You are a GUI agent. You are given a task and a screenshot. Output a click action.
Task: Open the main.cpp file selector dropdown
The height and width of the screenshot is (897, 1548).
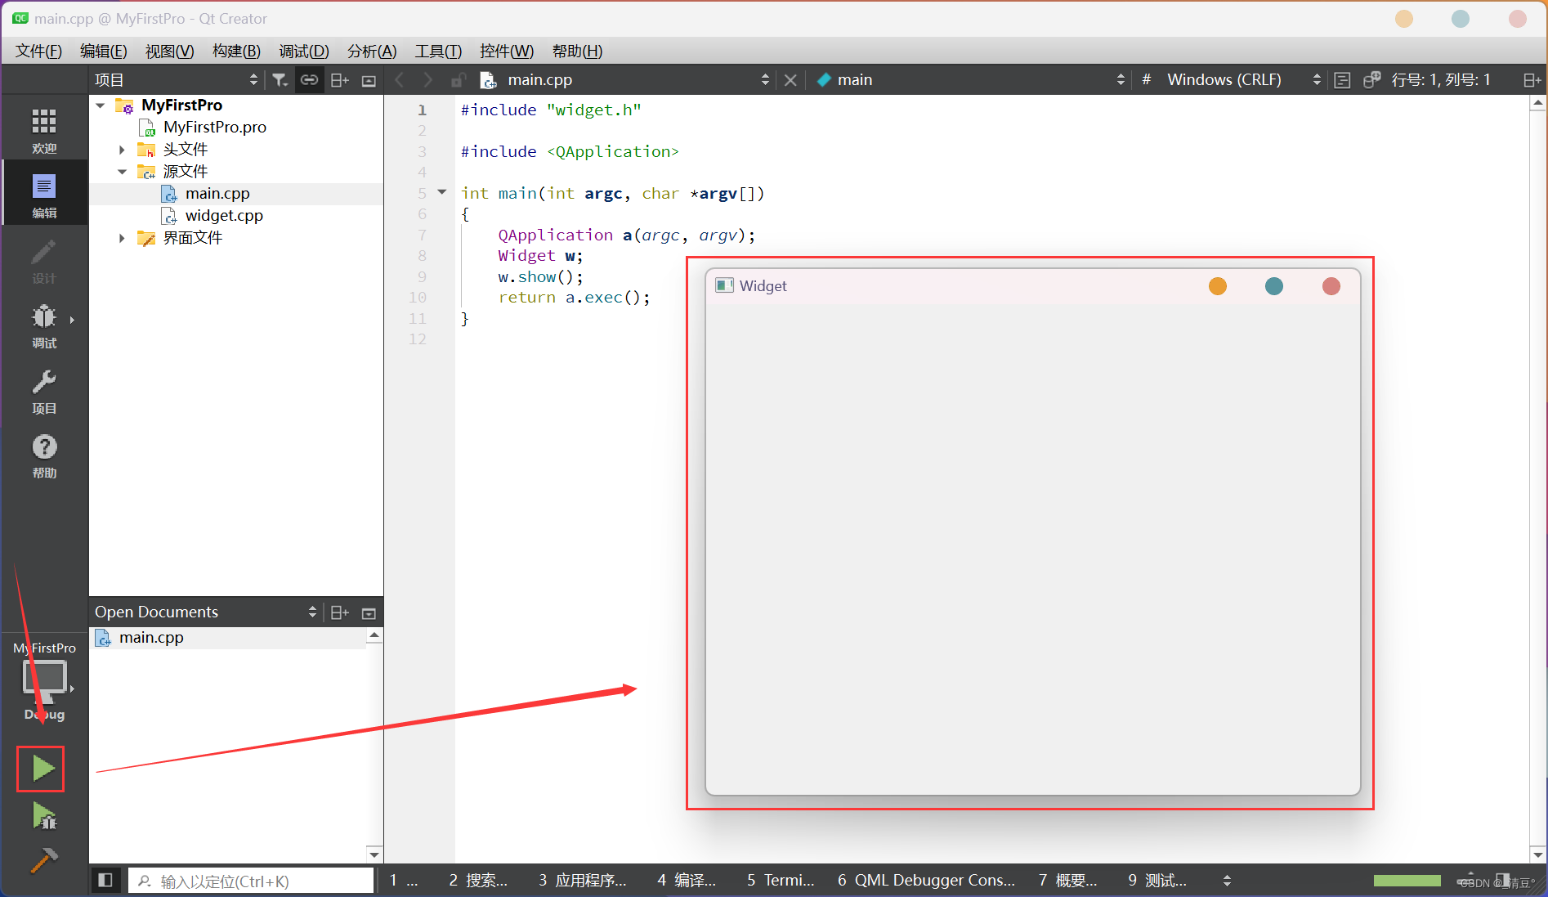pos(765,80)
